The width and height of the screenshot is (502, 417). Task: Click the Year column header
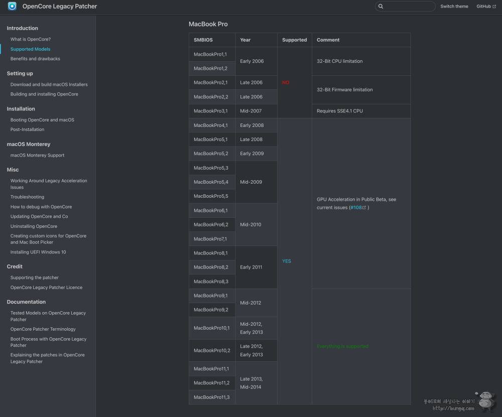pos(256,40)
